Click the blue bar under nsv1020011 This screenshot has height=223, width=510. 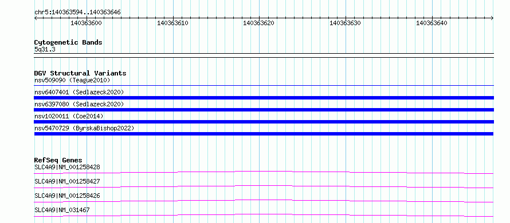click(x=264, y=122)
